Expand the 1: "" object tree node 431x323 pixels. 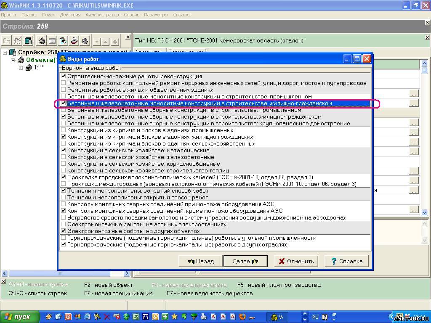pos(21,68)
